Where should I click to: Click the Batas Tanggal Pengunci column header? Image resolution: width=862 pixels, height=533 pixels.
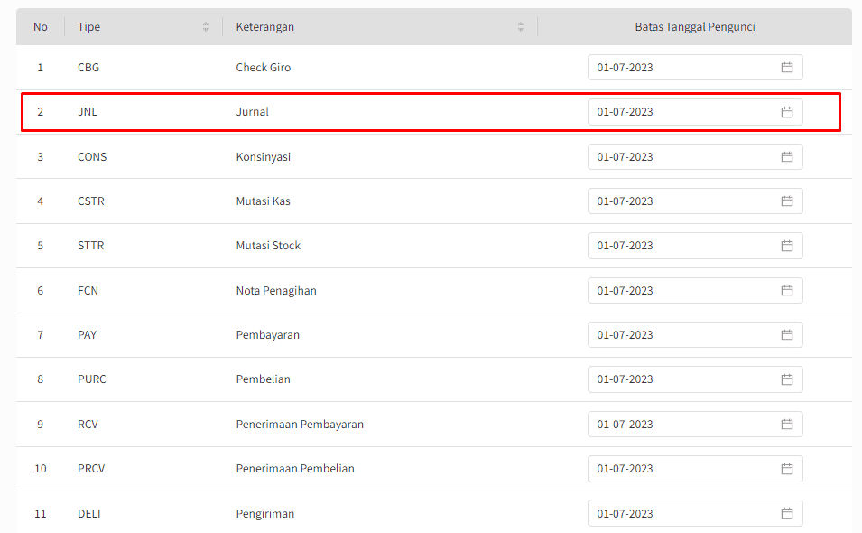[x=694, y=27]
